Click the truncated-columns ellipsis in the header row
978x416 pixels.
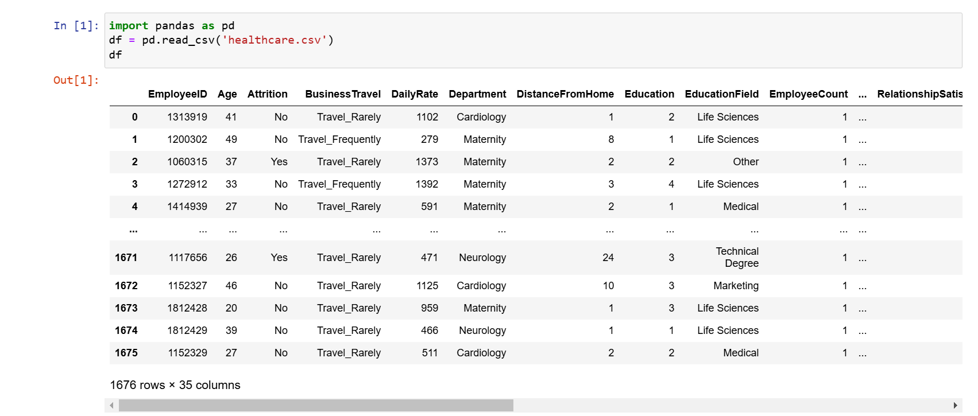pos(862,94)
